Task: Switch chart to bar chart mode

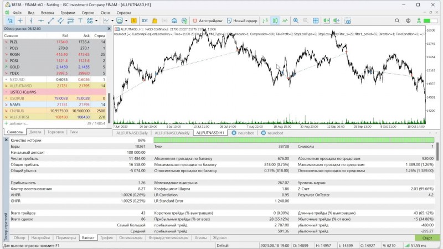Action: coord(265,20)
